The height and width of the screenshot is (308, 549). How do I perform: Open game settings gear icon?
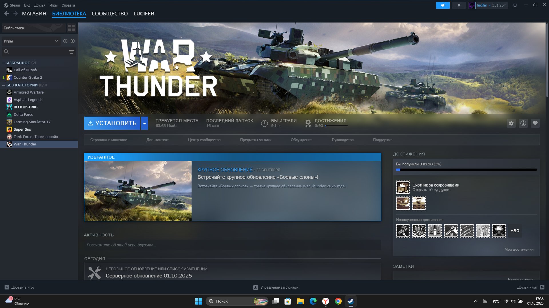pos(511,123)
